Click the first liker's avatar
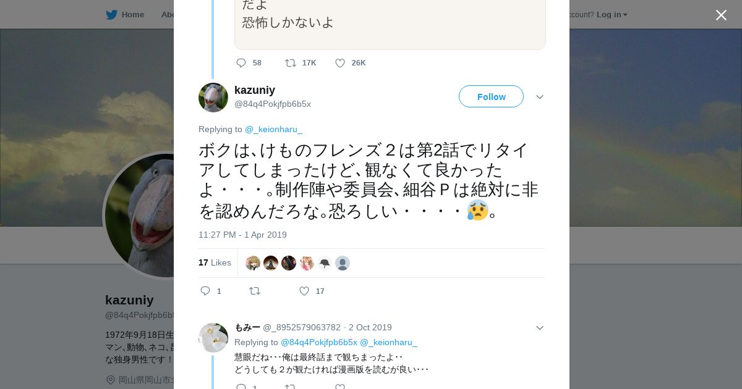Viewport: 742px width, 389px height. pos(253,264)
